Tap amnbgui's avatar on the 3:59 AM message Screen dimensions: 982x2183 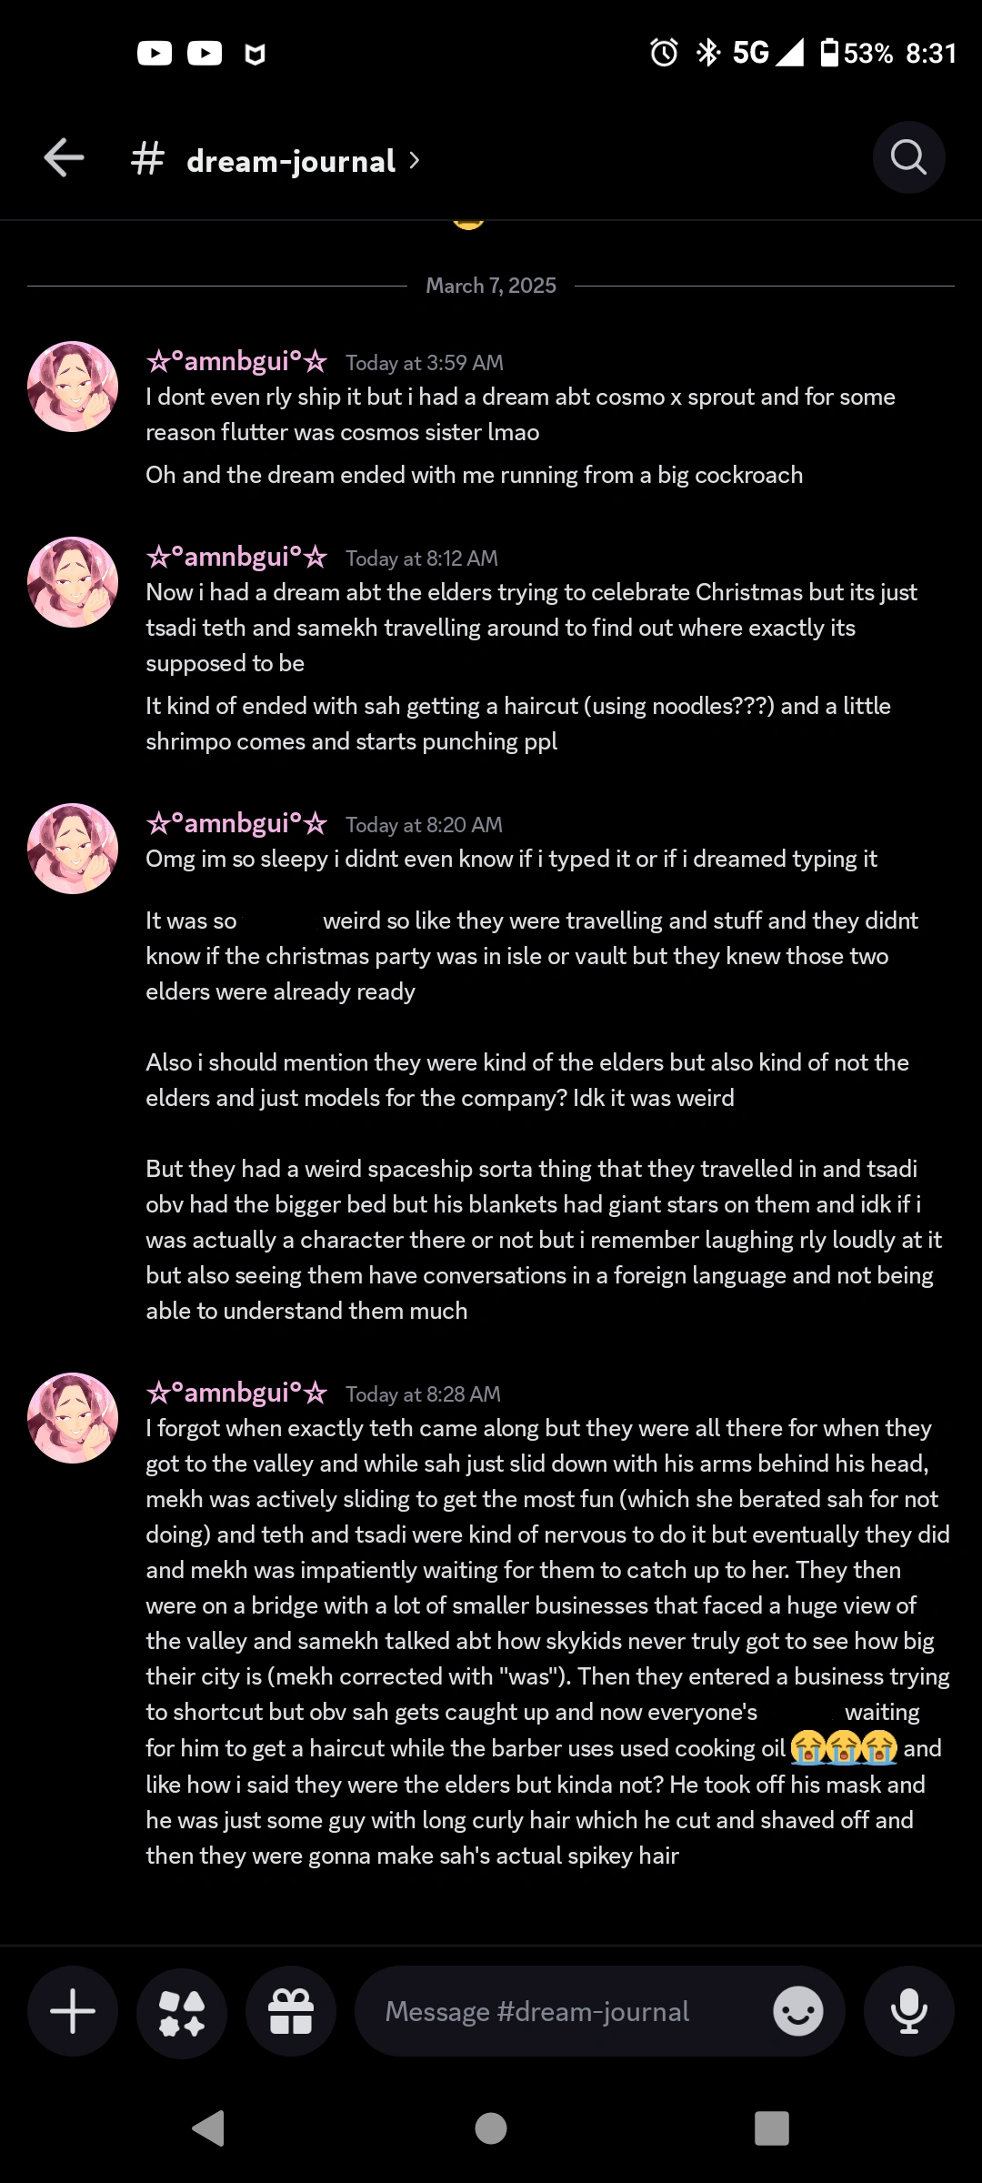pyautogui.click(x=73, y=386)
